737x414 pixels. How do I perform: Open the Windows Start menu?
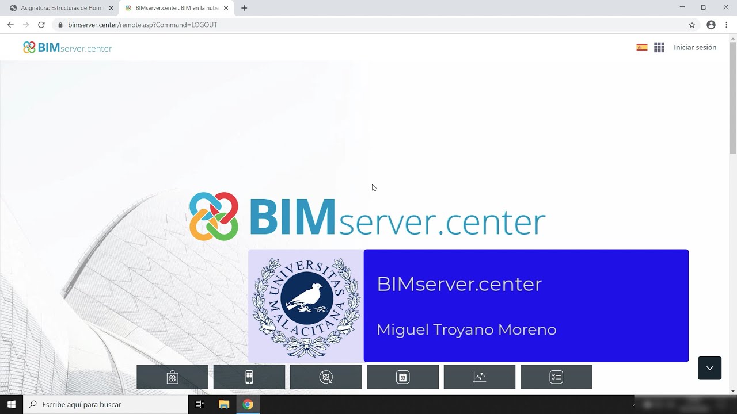click(x=12, y=404)
